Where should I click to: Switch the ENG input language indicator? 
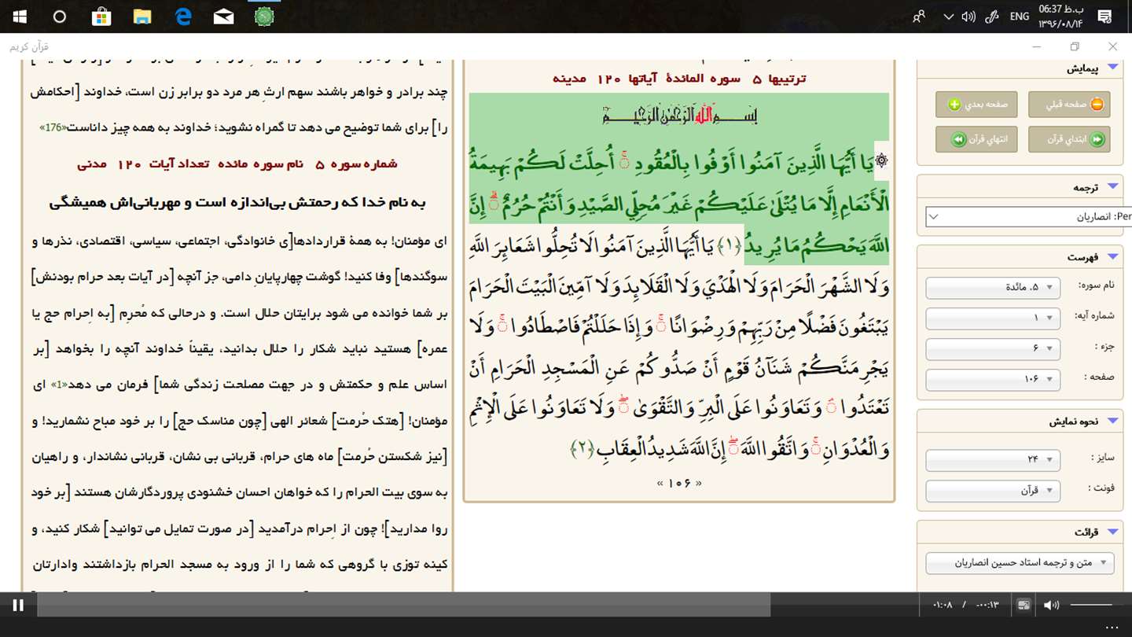tap(1020, 17)
